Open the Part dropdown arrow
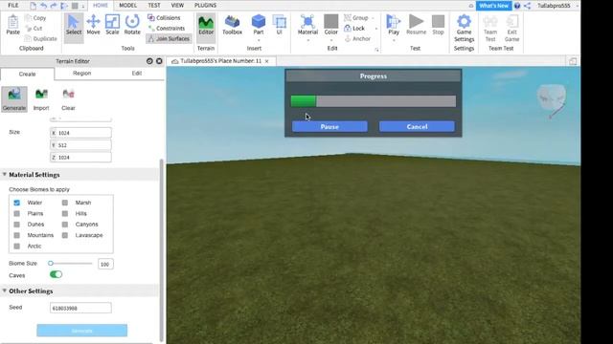The width and height of the screenshot is (613, 344). coord(258,40)
